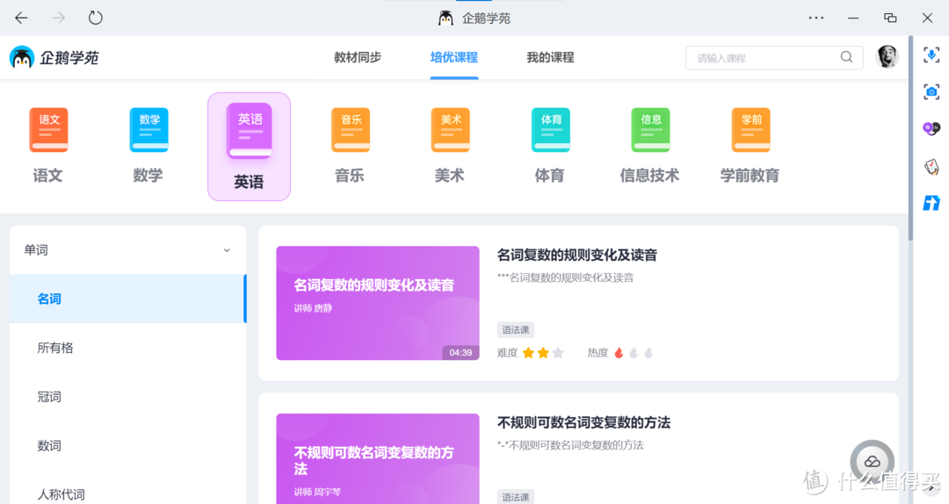Open the three-dot more options menu

(x=815, y=18)
